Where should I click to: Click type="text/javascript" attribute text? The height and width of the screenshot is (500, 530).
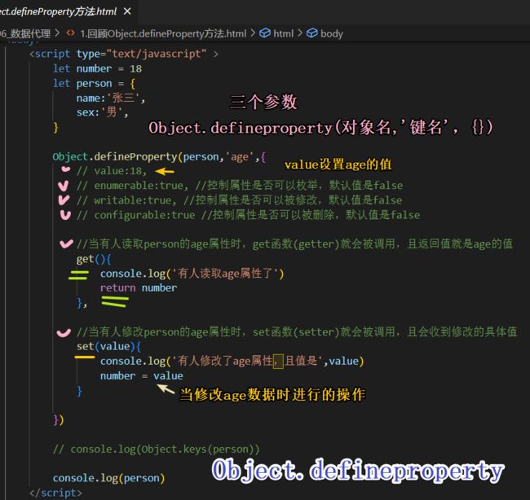(x=141, y=54)
